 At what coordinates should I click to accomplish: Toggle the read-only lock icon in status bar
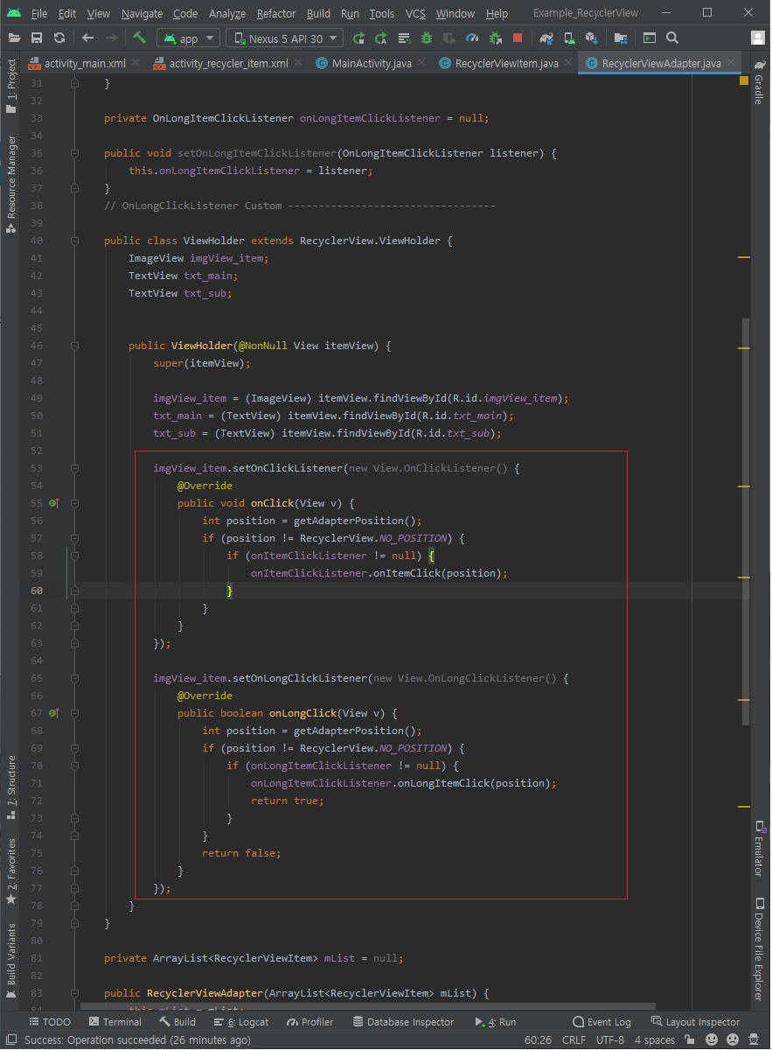[x=690, y=1040]
